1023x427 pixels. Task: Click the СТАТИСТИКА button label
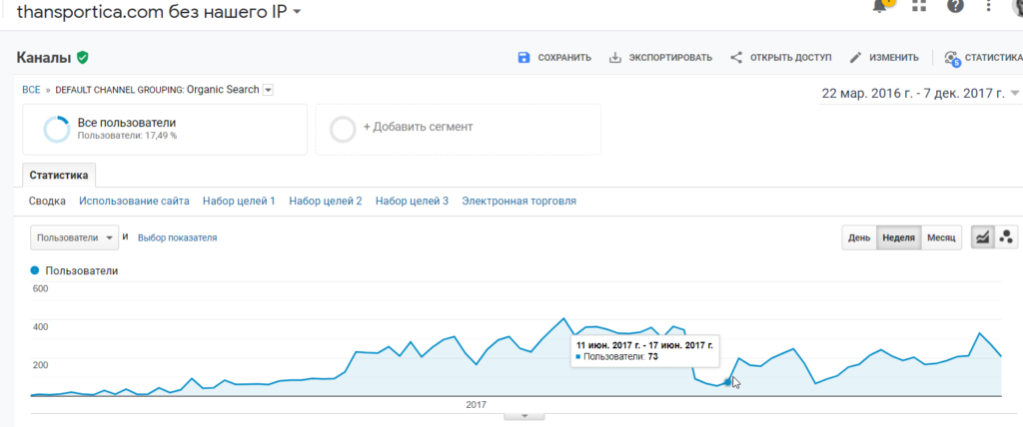[994, 58]
